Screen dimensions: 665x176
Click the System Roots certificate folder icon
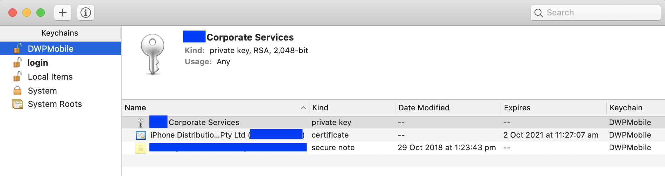click(x=17, y=104)
